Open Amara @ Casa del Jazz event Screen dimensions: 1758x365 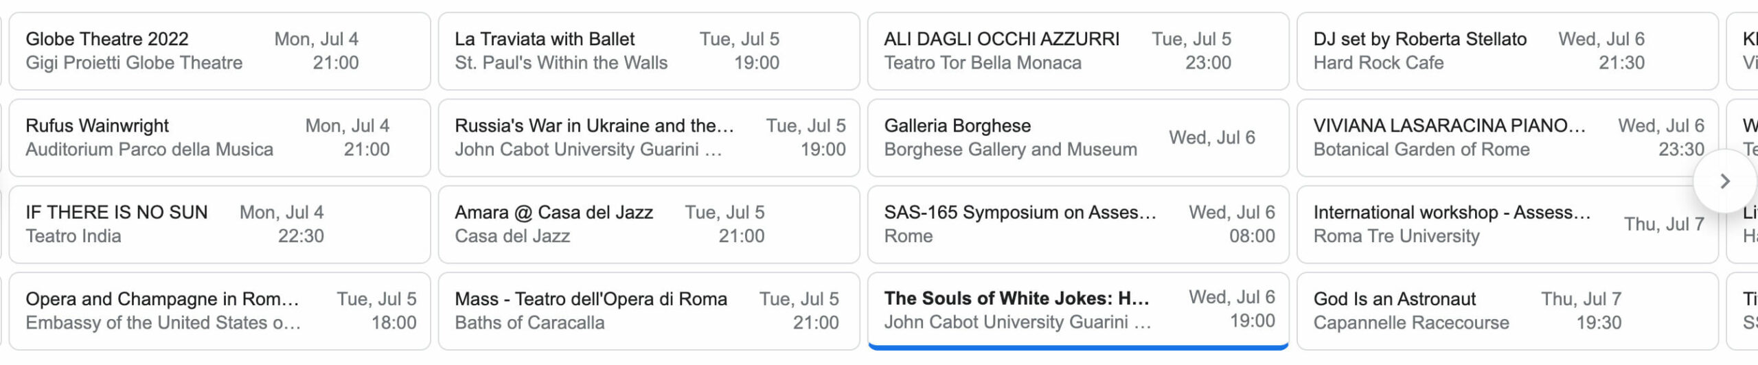[x=649, y=224]
